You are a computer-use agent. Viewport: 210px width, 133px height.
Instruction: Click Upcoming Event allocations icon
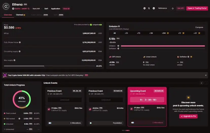pyautogui.click(x=133, y=123)
